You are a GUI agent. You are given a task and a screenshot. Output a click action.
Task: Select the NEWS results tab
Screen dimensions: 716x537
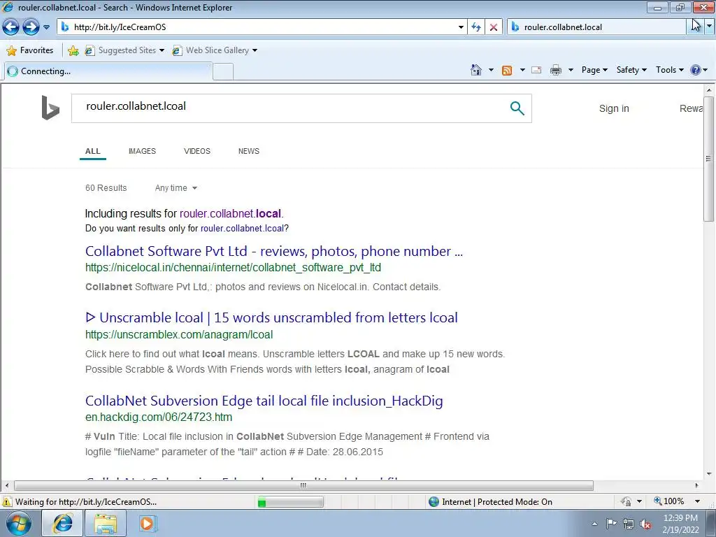[x=249, y=151]
